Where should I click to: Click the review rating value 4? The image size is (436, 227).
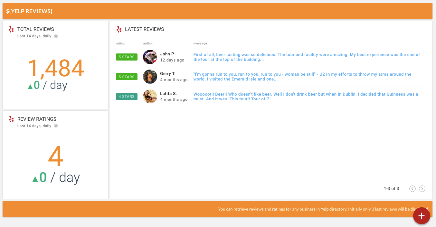pos(56,157)
